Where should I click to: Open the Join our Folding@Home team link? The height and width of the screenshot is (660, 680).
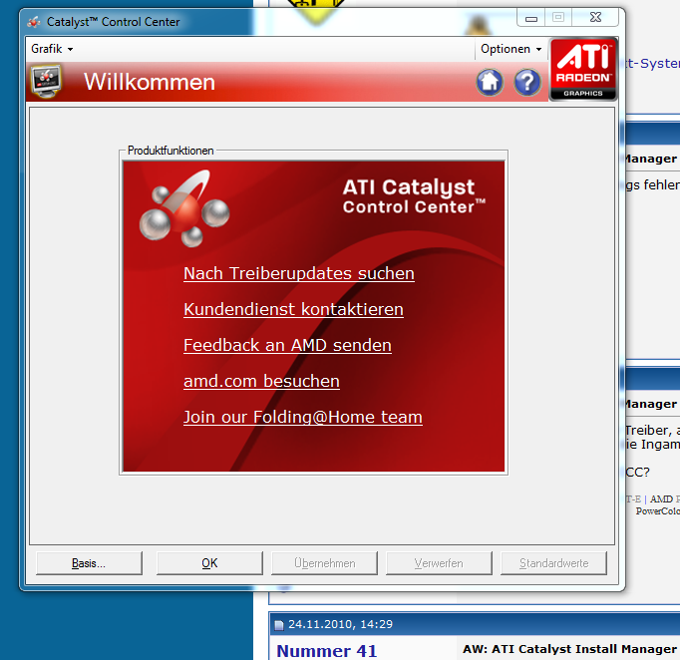[x=303, y=417]
